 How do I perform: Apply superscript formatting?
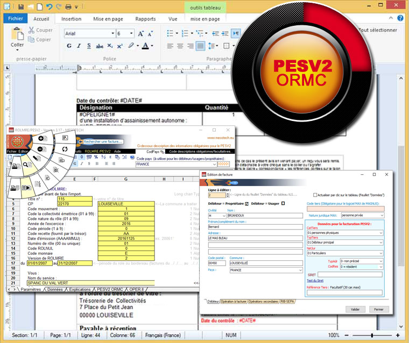click(119, 46)
